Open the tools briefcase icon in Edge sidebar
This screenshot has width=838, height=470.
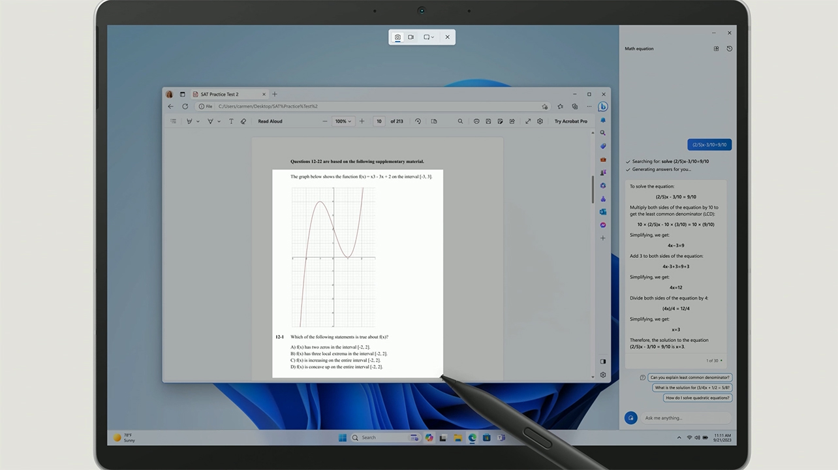pyautogui.click(x=603, y=159)
